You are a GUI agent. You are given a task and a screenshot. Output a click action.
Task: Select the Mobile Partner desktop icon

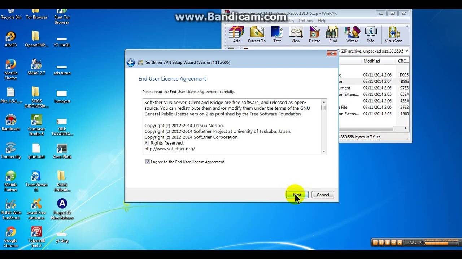11,181
